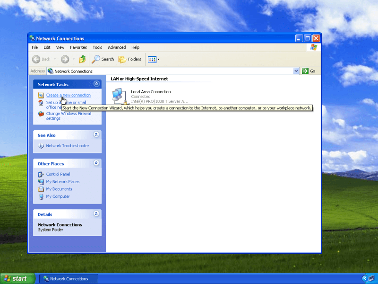The width and height of the screenshot is (378, 284).
Task: Click the Start button
Action: pos(17,278)
